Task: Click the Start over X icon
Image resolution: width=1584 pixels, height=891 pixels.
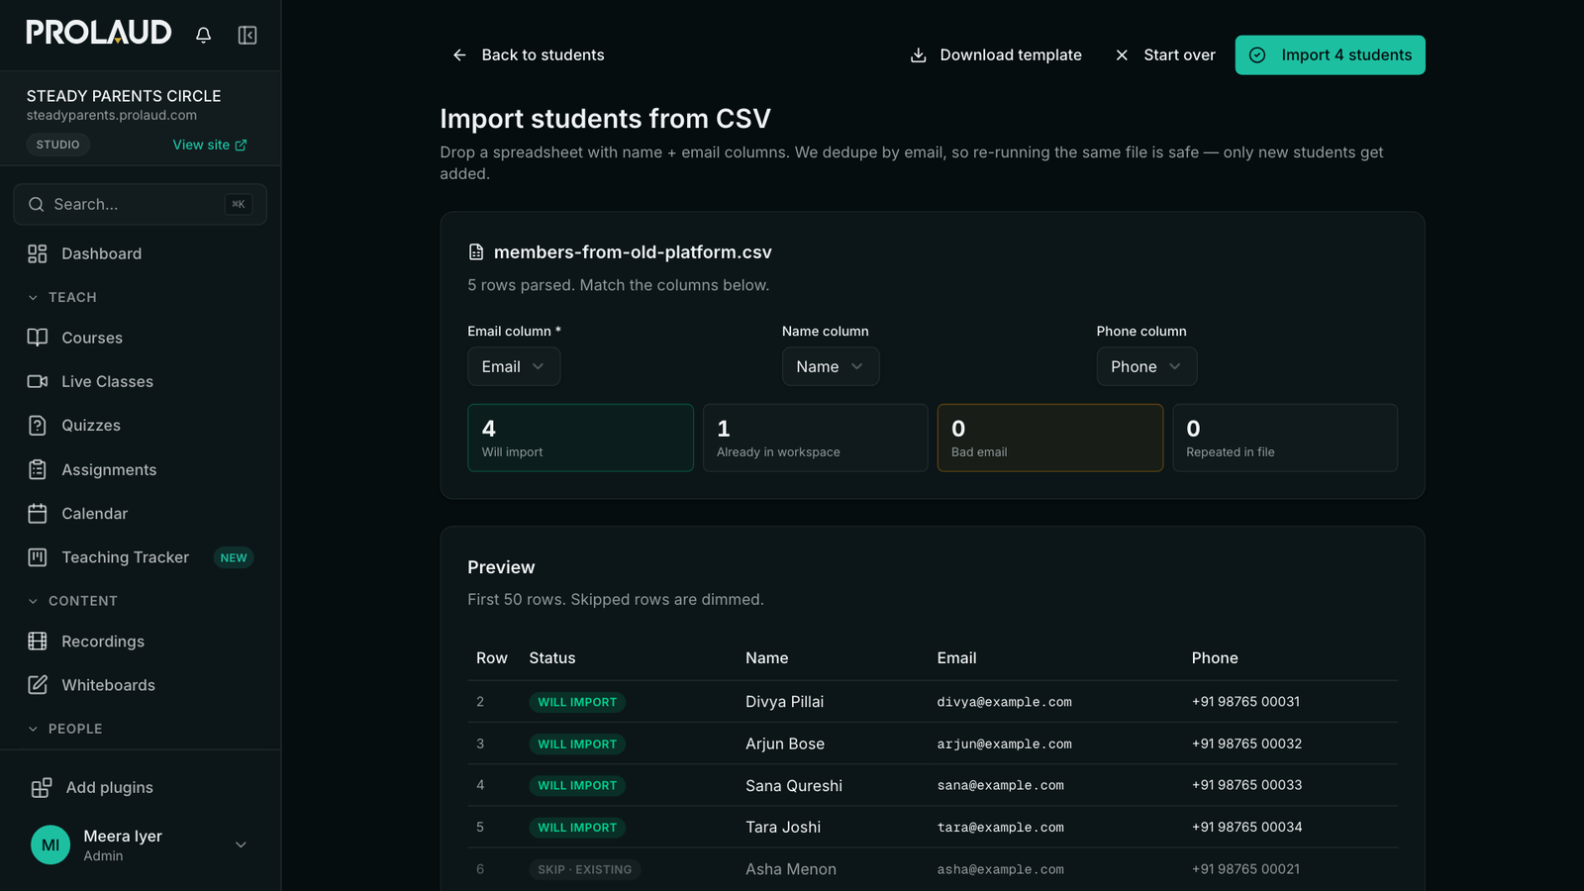Action: (1122, 55)
